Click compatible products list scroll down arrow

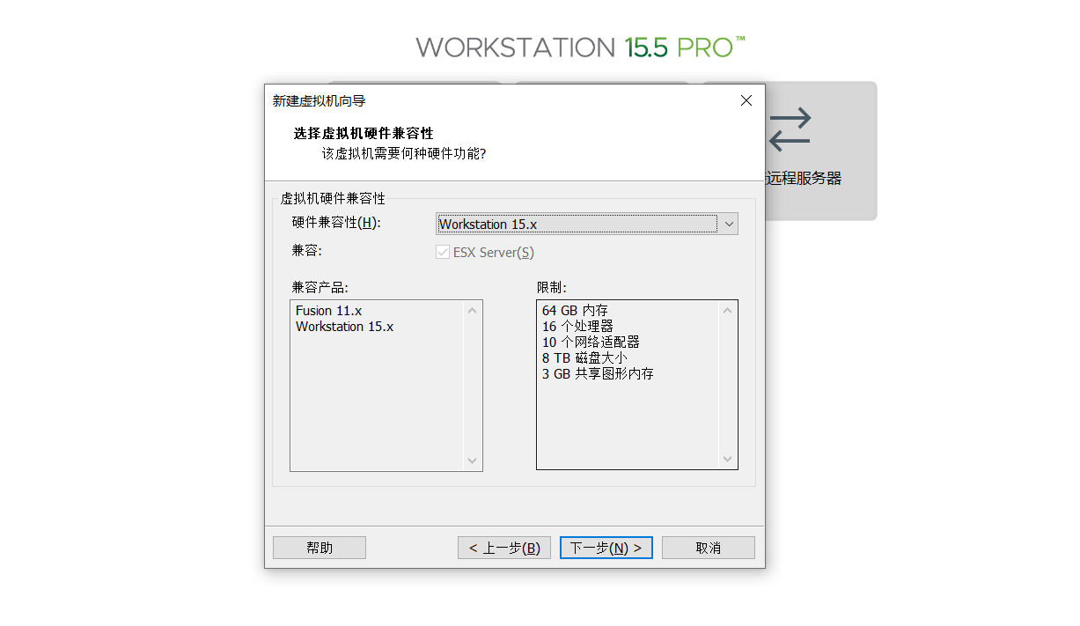tap(473, 460)
